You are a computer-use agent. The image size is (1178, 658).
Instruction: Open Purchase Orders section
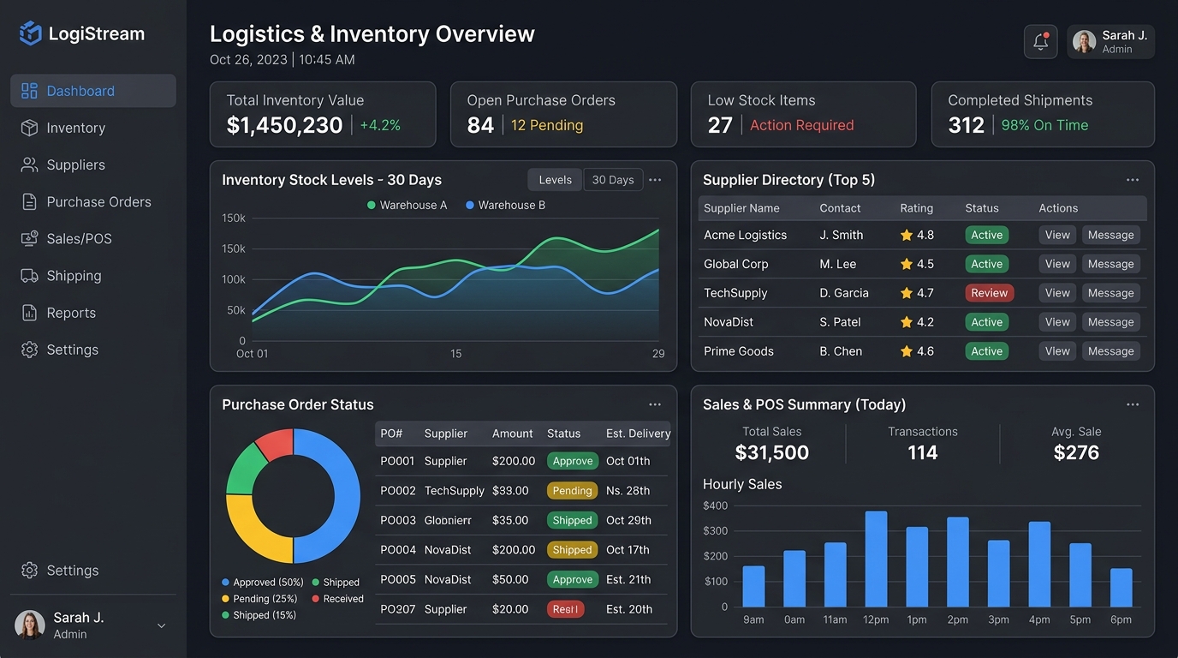pos(93,201)
